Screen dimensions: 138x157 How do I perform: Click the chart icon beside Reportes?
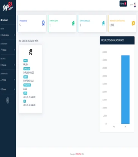click(x=1, y=65)
